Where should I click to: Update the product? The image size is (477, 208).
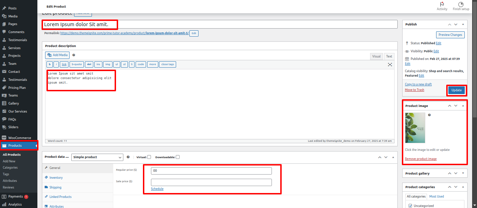coord(456,90)
